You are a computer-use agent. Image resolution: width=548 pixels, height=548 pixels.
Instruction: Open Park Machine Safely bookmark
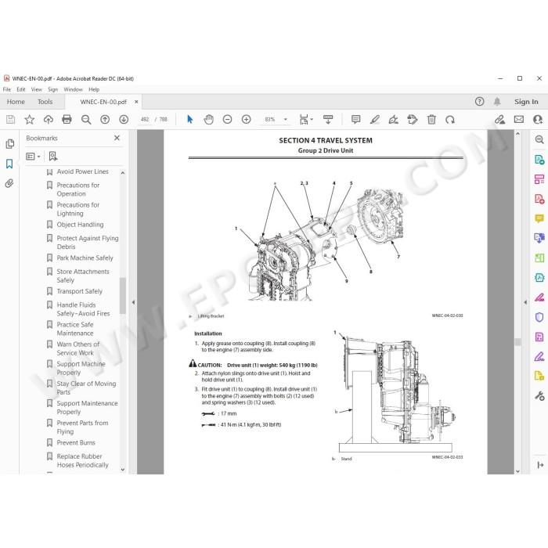pyautogui.click(x=85, y=258)
